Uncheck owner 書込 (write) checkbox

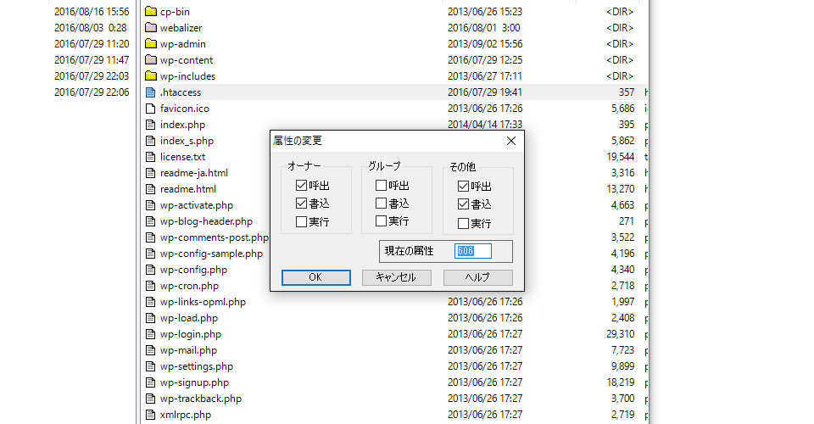tap(301, 204)
